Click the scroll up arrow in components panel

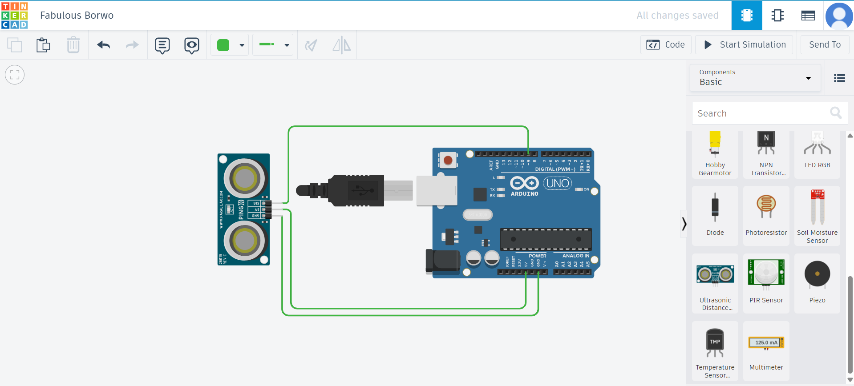pyautogui.click(x=850, y=136)
